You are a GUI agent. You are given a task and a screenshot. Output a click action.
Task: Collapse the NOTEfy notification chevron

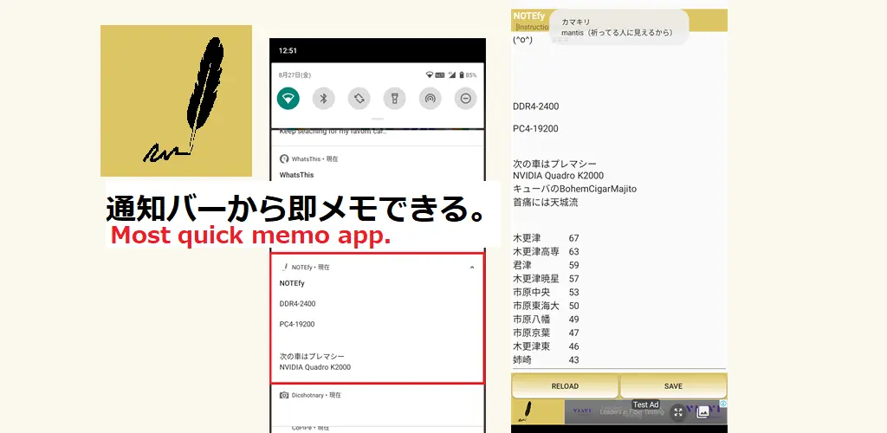(x=472, y=268)
